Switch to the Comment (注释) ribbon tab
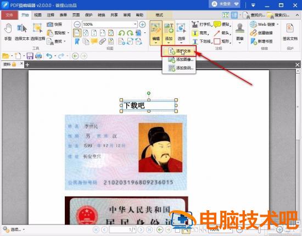The width and height of the screenshot is (302, 236). (x=51, y=15)
